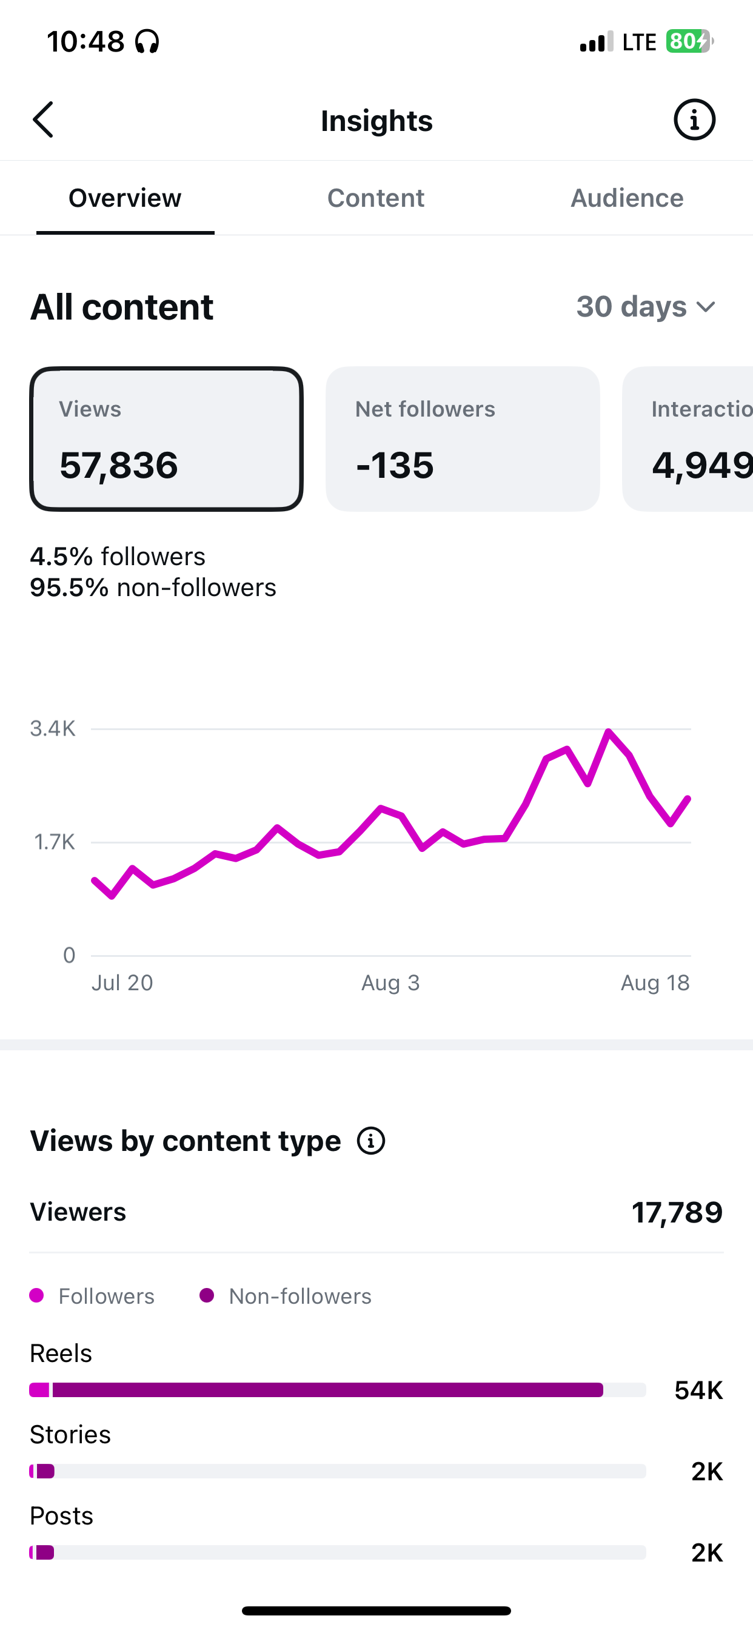Tap the Non-followers legend dot
This screenshot has width=753, height=1630.
[x=206, y=1295]
